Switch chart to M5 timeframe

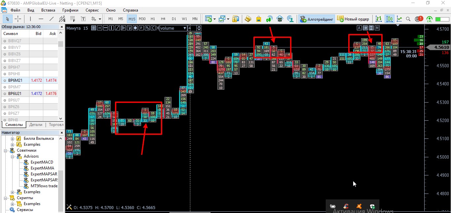[x=121, y=19]
